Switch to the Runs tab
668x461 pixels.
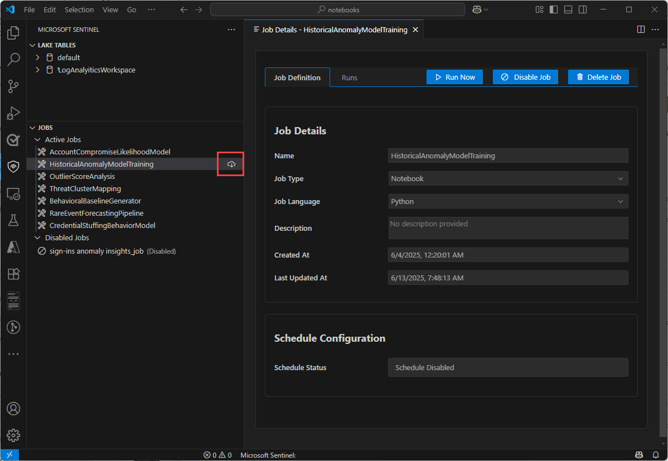pyautogui.click(x=350, y=77)
